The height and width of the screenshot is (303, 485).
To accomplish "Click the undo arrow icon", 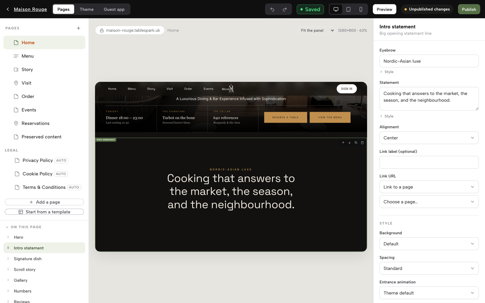I will (x=272, y=9).
